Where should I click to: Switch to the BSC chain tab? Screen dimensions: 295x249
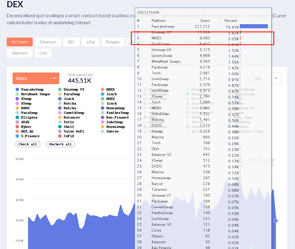click(72, 42)
